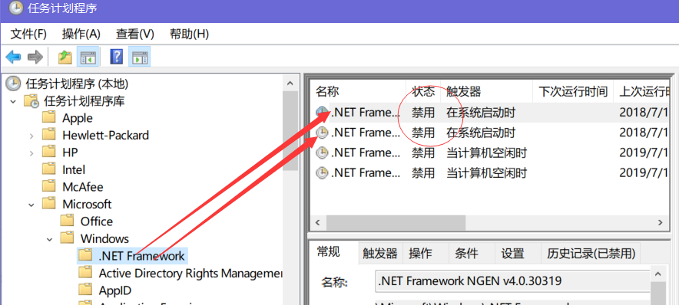Toggle the show/hide action pane icon
The width and height of the screenshot is (679, 305).
pos(140,57)
